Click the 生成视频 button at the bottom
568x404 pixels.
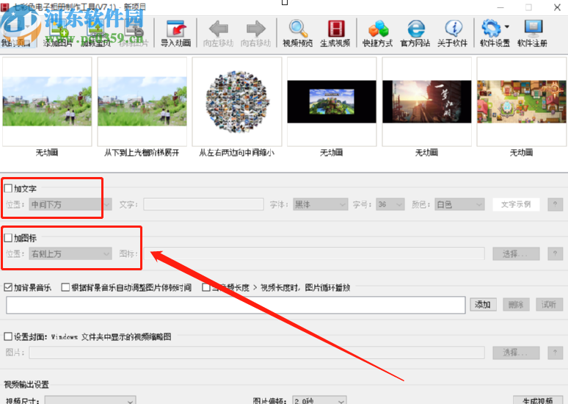click(538, 400)
